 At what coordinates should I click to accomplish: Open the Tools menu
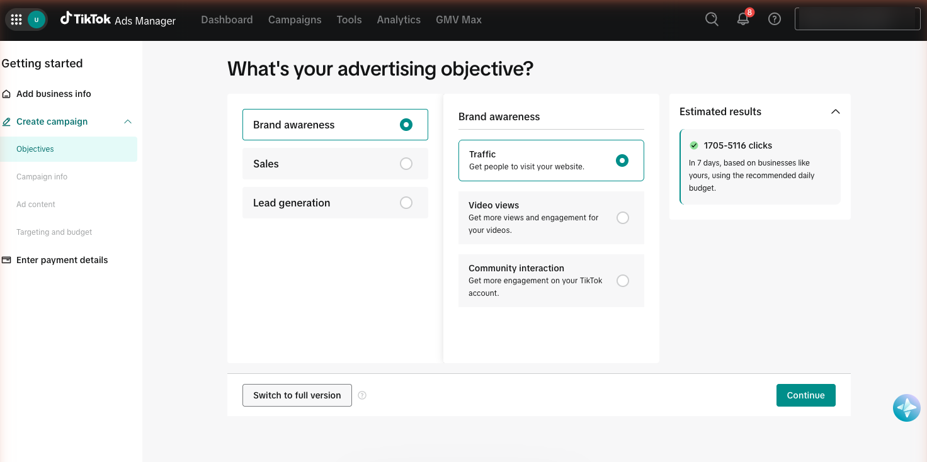coord(349,20)
